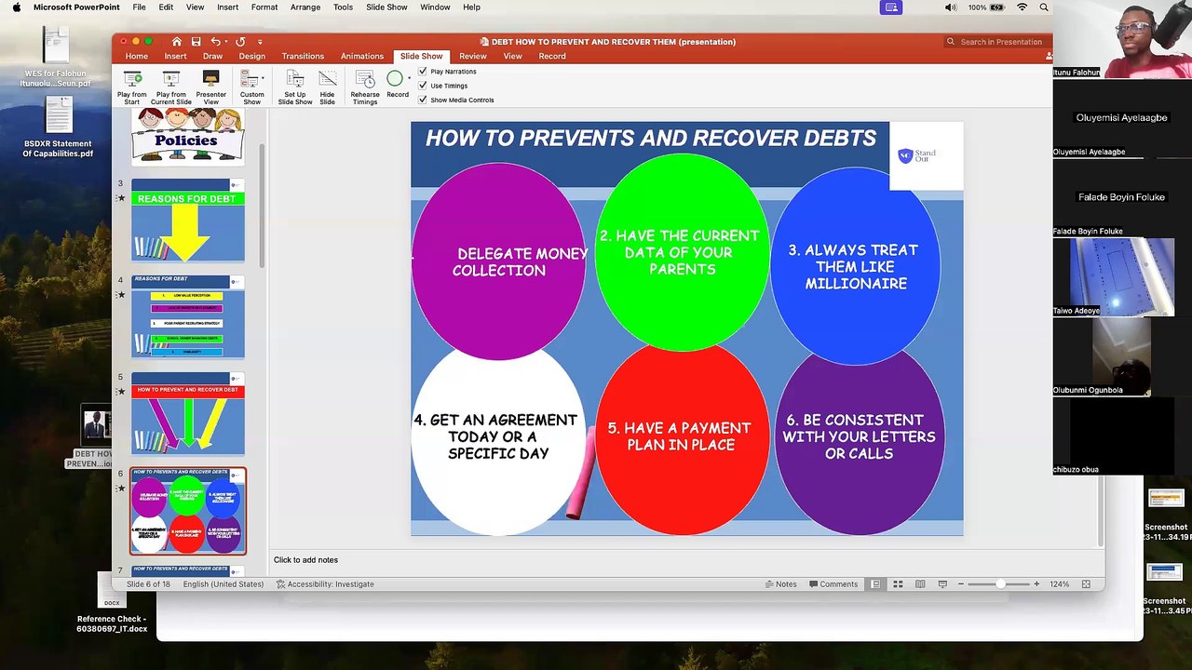Select slide 4 thumbnail Reasons for Debt

187,316
